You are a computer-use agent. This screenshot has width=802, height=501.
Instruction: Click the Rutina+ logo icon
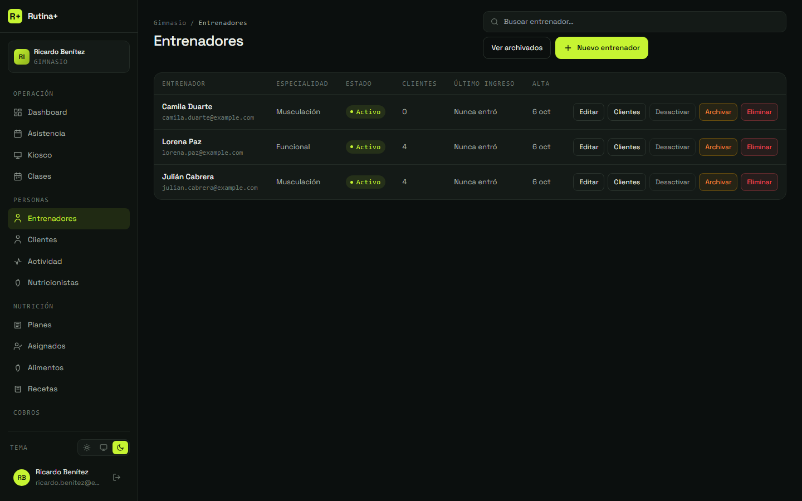[x=15, y=16]
